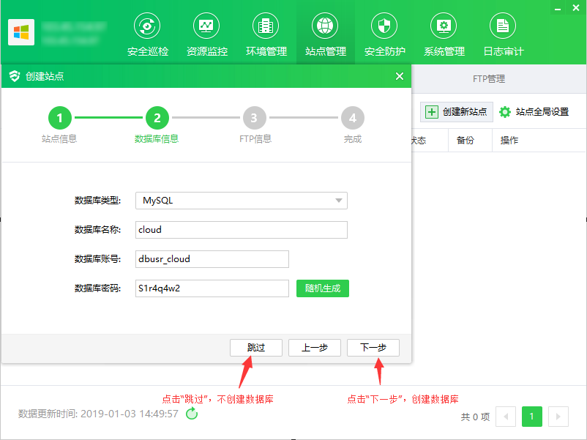Switch to the FTP管理 tab
The height and width of the screenshot is (440, 587).
[489, 78]
